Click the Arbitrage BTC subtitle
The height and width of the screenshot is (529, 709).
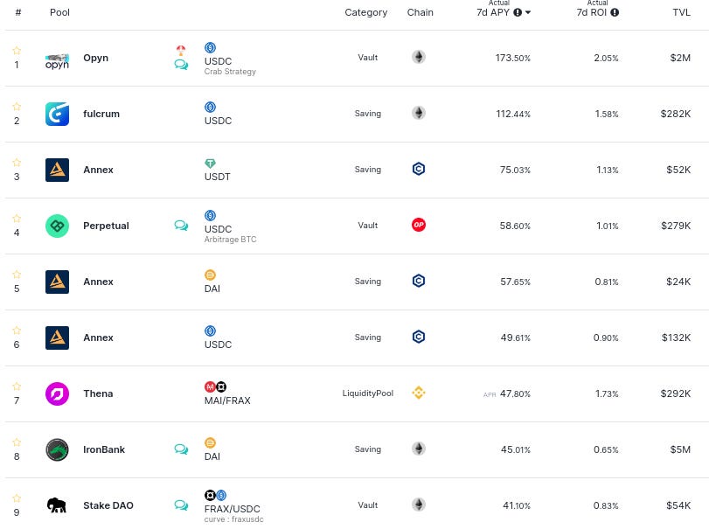click(230, 240)
